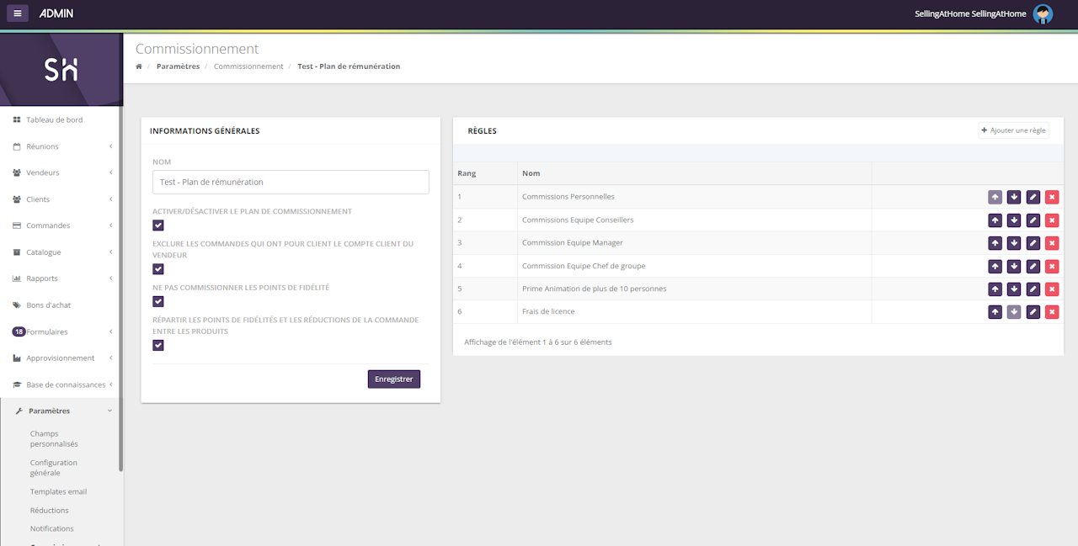This screenshot has height=546, width=1078.
Task: Expand the Rapports sidebar menu
Action: pyautogui.click(x=61, y=278)
